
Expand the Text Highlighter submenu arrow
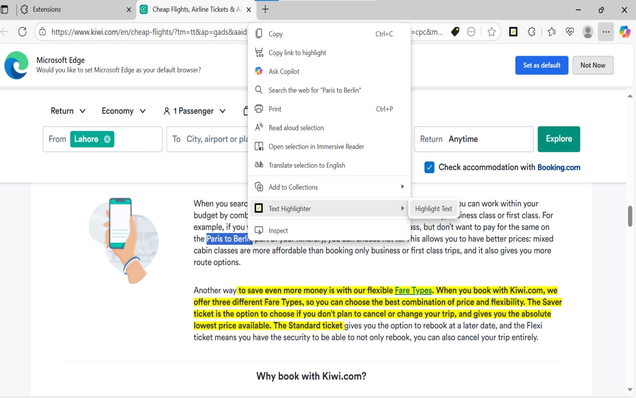402,208
